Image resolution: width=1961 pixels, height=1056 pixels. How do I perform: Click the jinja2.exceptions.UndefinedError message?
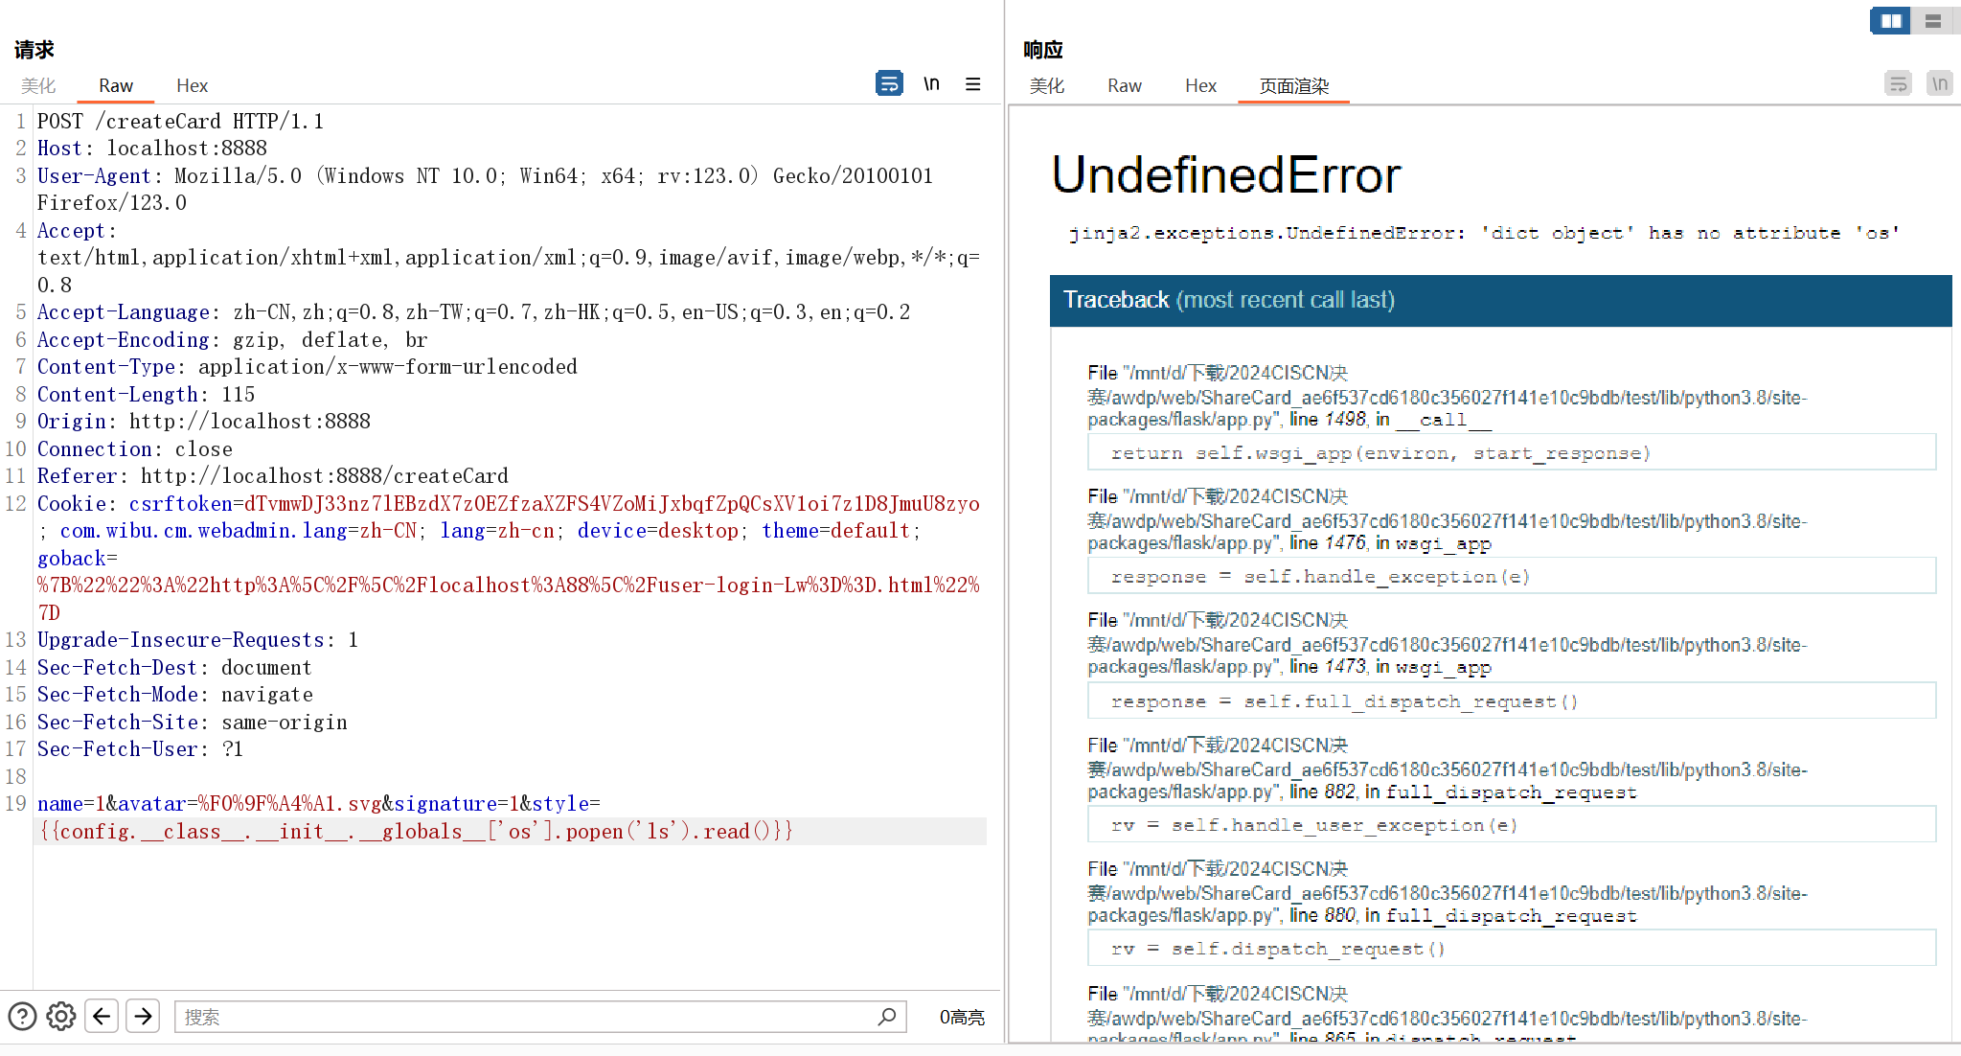coord(1484,233)
